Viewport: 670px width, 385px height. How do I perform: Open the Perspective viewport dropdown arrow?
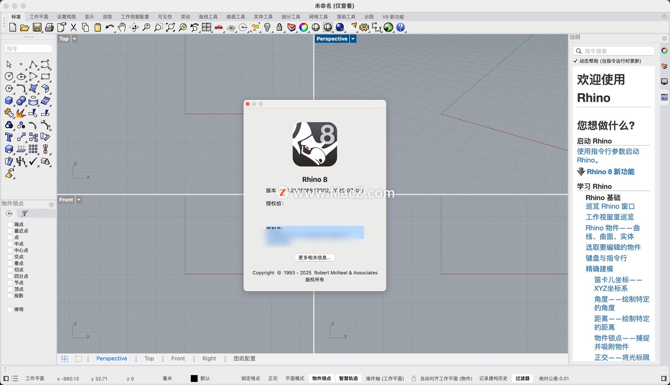[x=353, y=39]
